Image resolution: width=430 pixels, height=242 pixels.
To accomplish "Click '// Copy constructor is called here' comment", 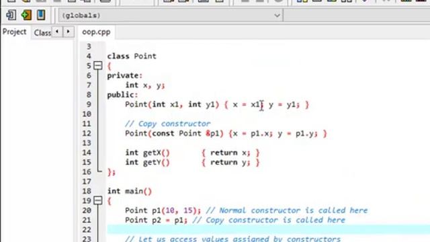I will [269, 220].
